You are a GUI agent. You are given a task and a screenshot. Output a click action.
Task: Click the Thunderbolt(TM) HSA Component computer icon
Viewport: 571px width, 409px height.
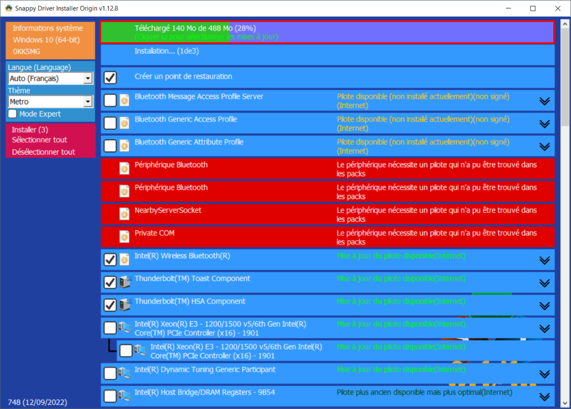coord(125,305)
